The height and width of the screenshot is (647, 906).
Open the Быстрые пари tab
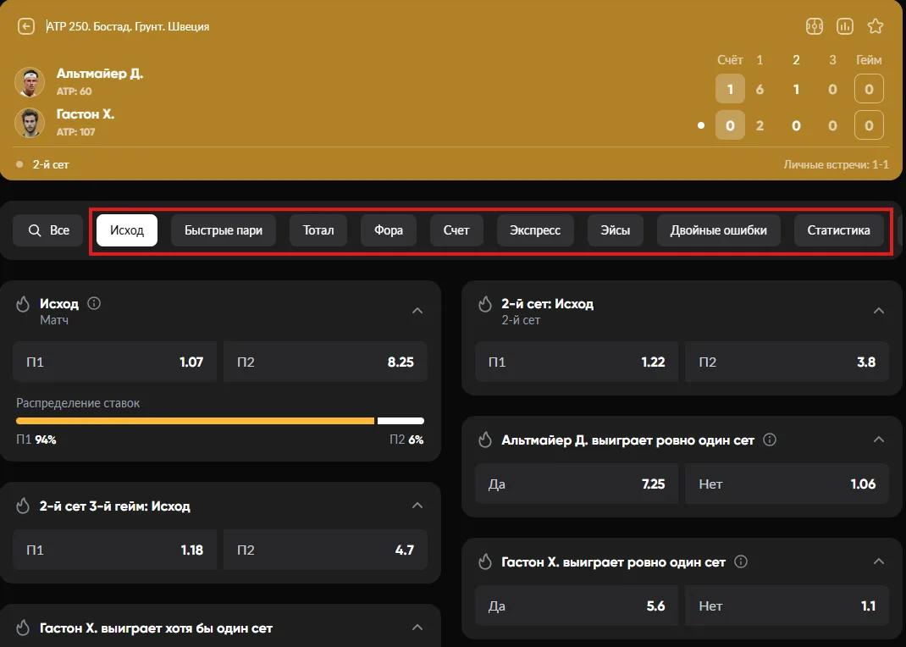click(x=223, y=230)
